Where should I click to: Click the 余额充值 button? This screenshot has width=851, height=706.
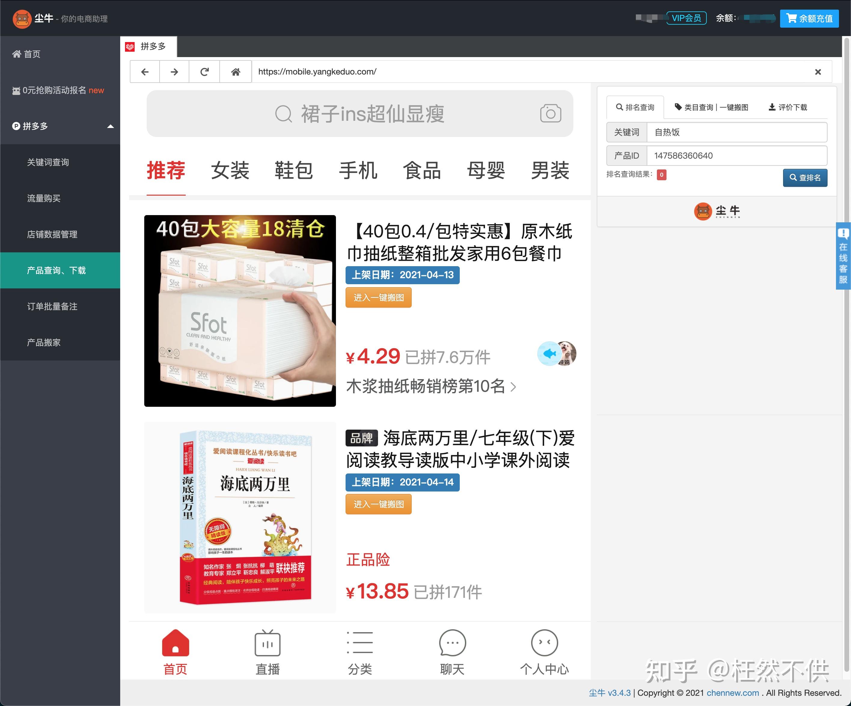coord(809,19)
